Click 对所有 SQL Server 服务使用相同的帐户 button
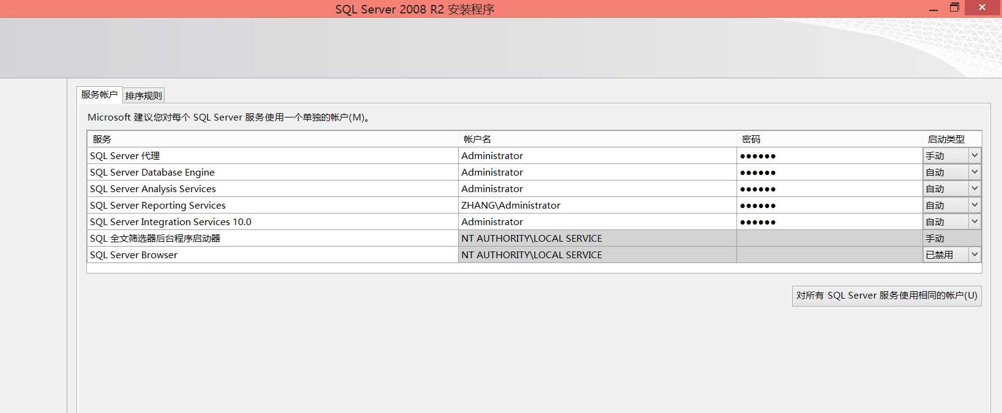Screen dimensions: 1002x413 coord(886,296)
